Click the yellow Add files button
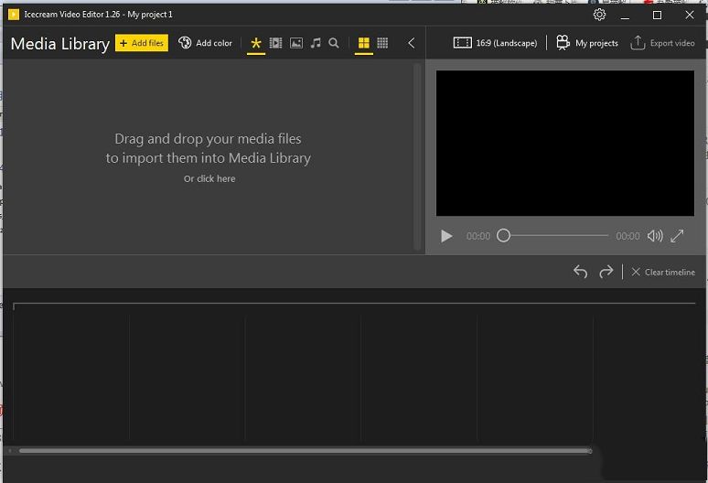This screenshot has width=708, height=483. click(x=142, y=43)
